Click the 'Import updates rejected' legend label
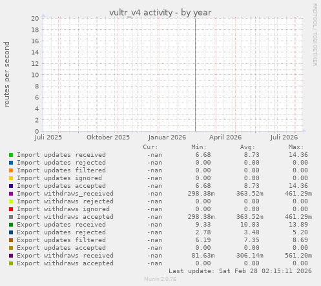Viewport: 321px width, 286px height. pyautogui.click(x=61, y=163)
